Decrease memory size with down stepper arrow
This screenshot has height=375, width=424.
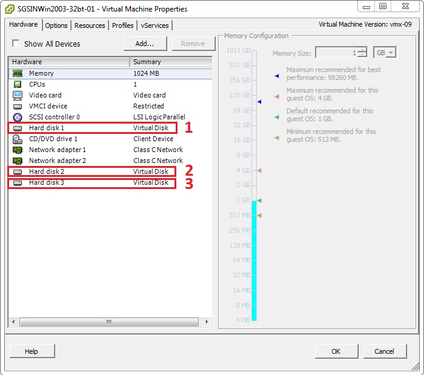pyautogui.click(x=362, y=55)
